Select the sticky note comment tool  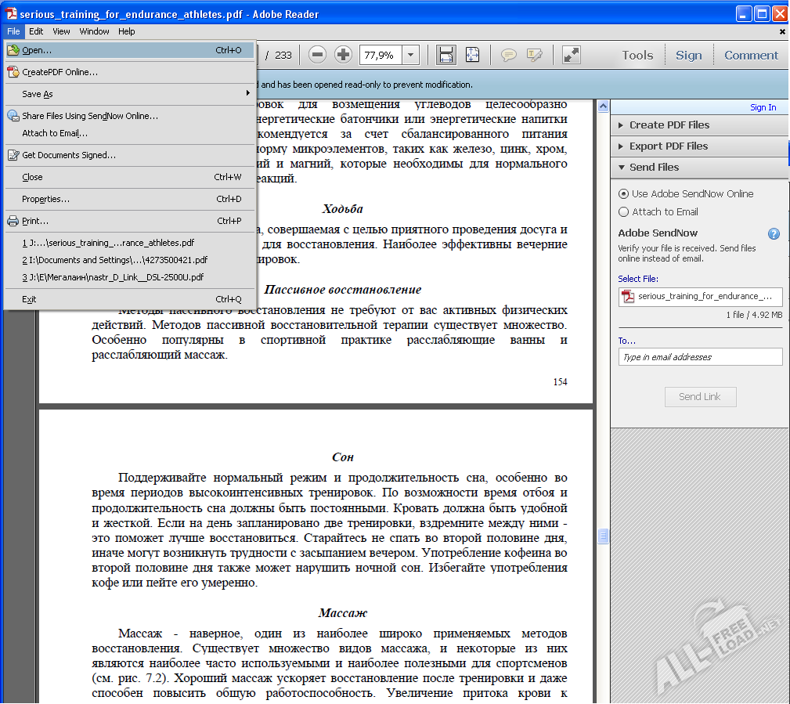pos(509,55)
